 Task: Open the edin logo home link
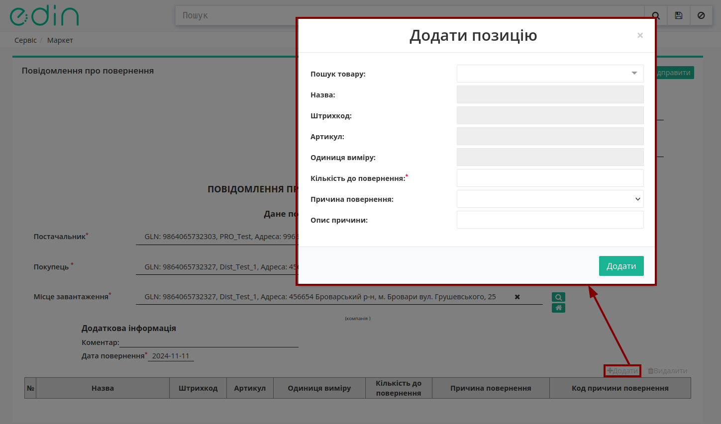[44, 16]
